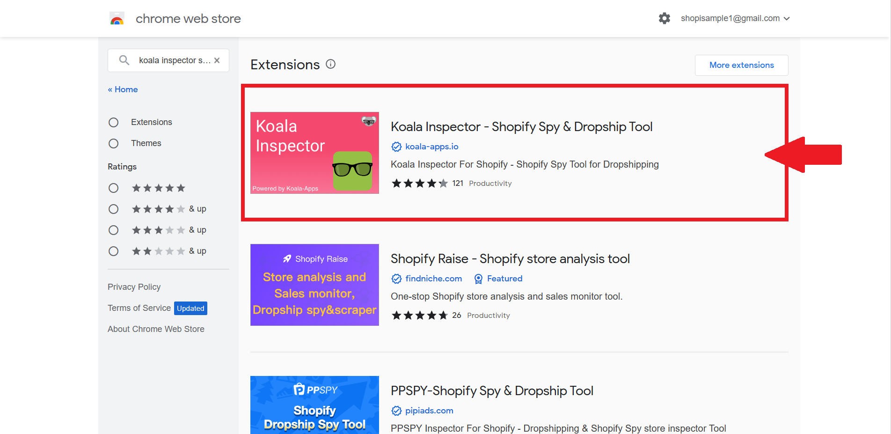Click the Featured award badge icon
Image resolution: width=891 pixels, height=434 pixels.
point(478,279)
